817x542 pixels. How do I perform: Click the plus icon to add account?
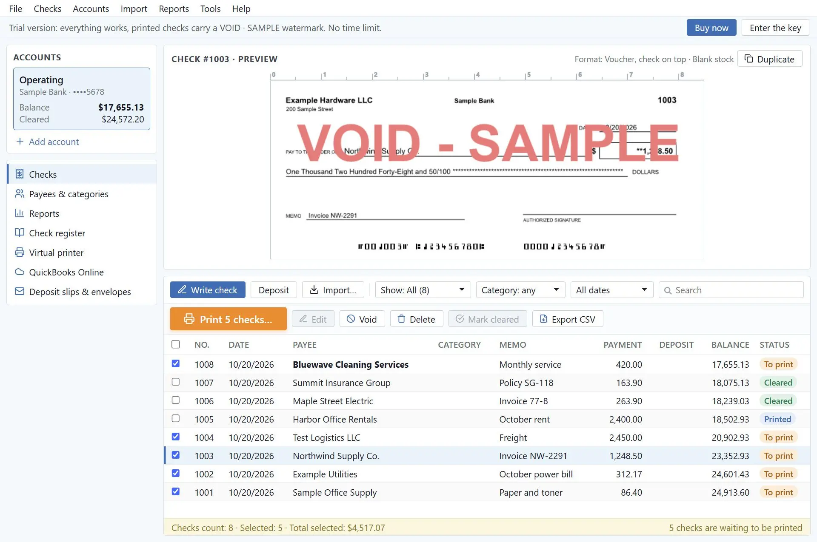click(20, 141)
